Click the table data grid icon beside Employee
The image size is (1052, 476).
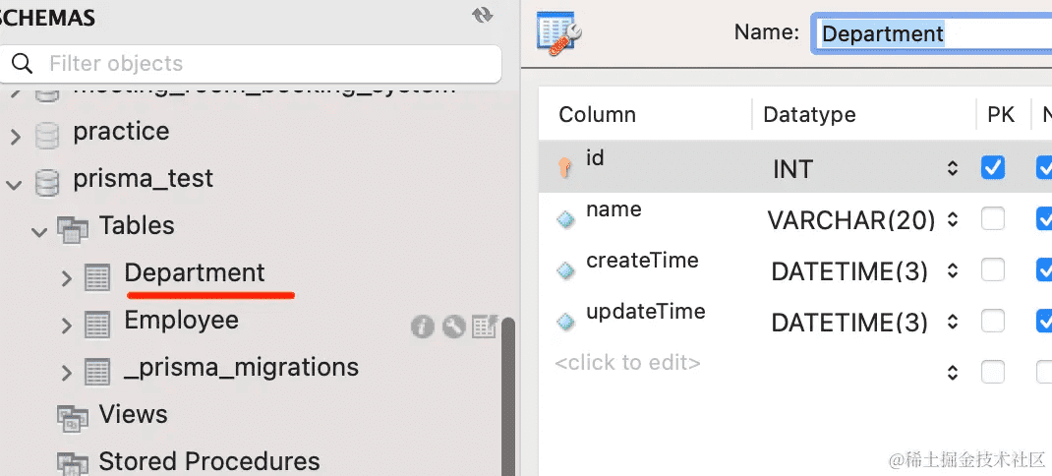(x=484, y=327)
